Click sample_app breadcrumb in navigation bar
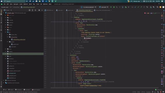The width and height of the screenshot is (165, 93). (x=5, y=7)
